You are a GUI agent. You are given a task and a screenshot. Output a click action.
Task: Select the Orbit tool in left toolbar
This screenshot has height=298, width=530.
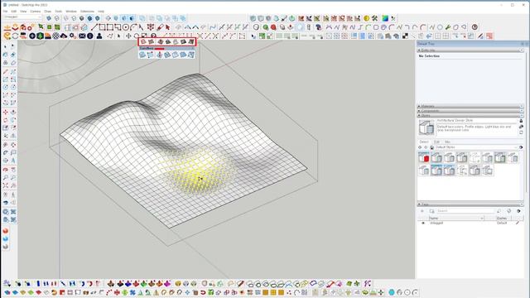click(6, 169)
